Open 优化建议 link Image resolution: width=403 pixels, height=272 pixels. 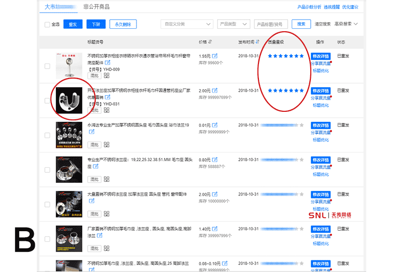pos(350,7)
